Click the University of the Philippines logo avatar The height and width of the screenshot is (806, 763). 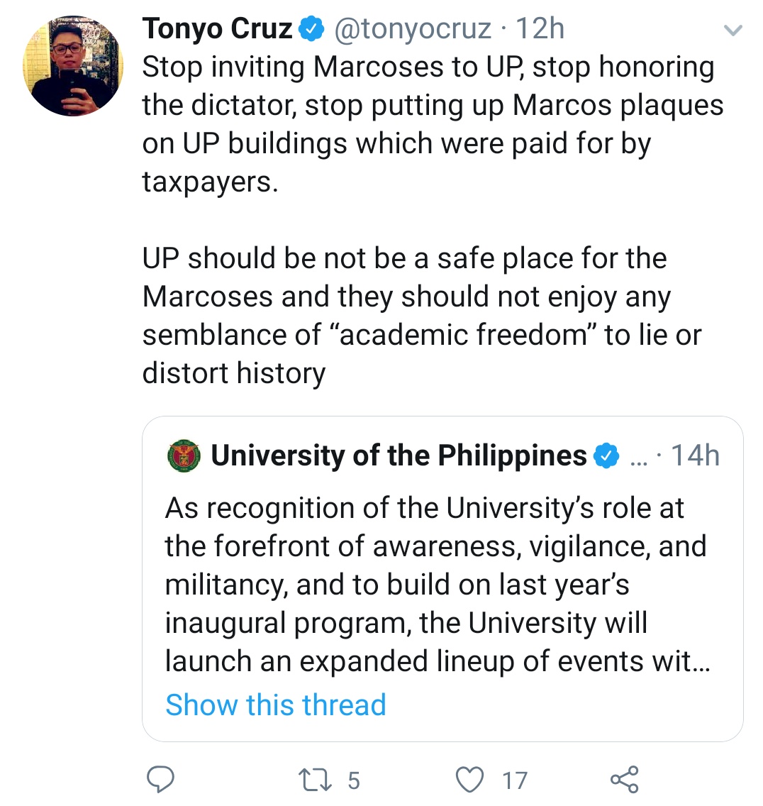(x=184, y=456)
